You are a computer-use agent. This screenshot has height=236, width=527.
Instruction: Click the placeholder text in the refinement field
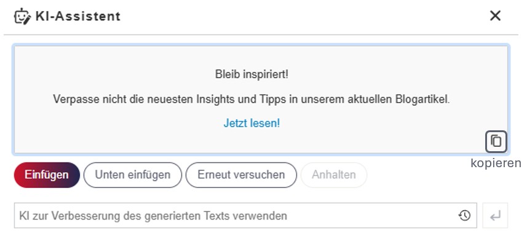tap(153, 216)
